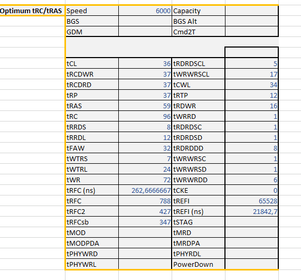Select the tRFC (ns) label cell
The width and height of the screenshot is (301, 280).
pos(92,190)
